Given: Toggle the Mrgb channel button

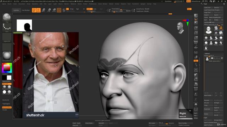Looking at the screenshot, I should point(72,9).
